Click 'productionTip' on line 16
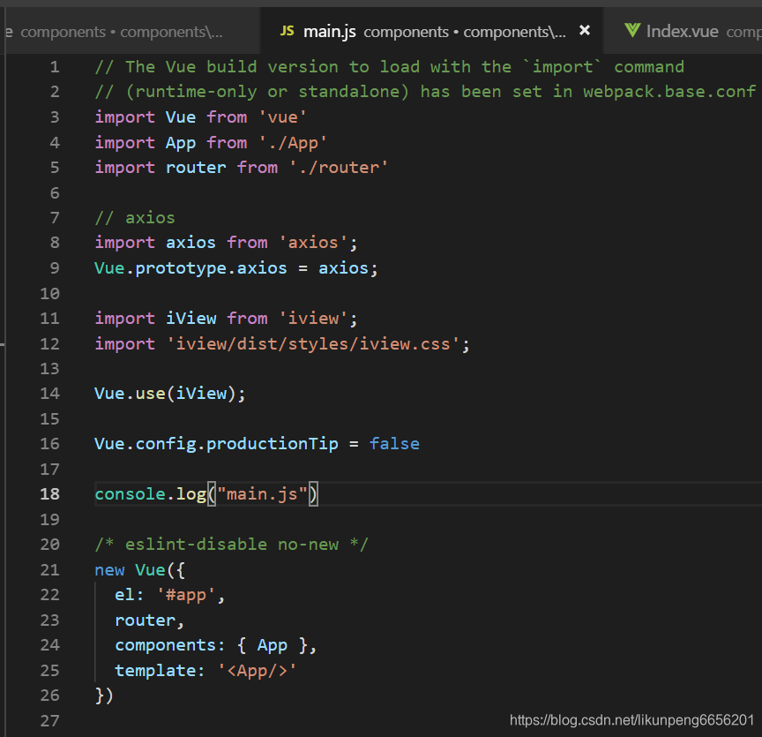This screenshot has width=762, height=737. click(273, 444)
